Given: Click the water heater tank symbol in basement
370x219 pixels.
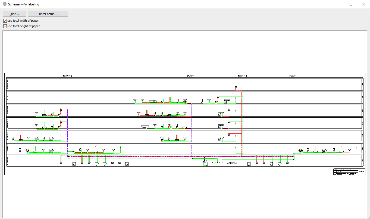Looking at the screenshot, I should pyautogui.click(x=207, y=164).
